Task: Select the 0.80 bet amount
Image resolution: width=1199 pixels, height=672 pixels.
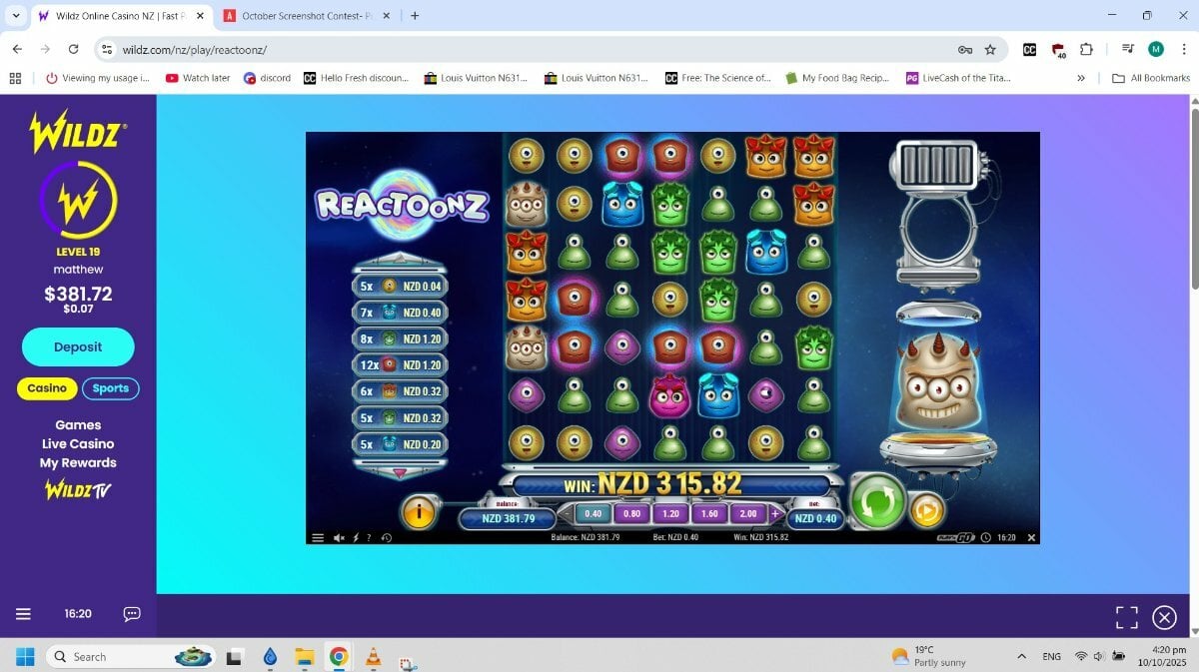Action: (631, 514)
